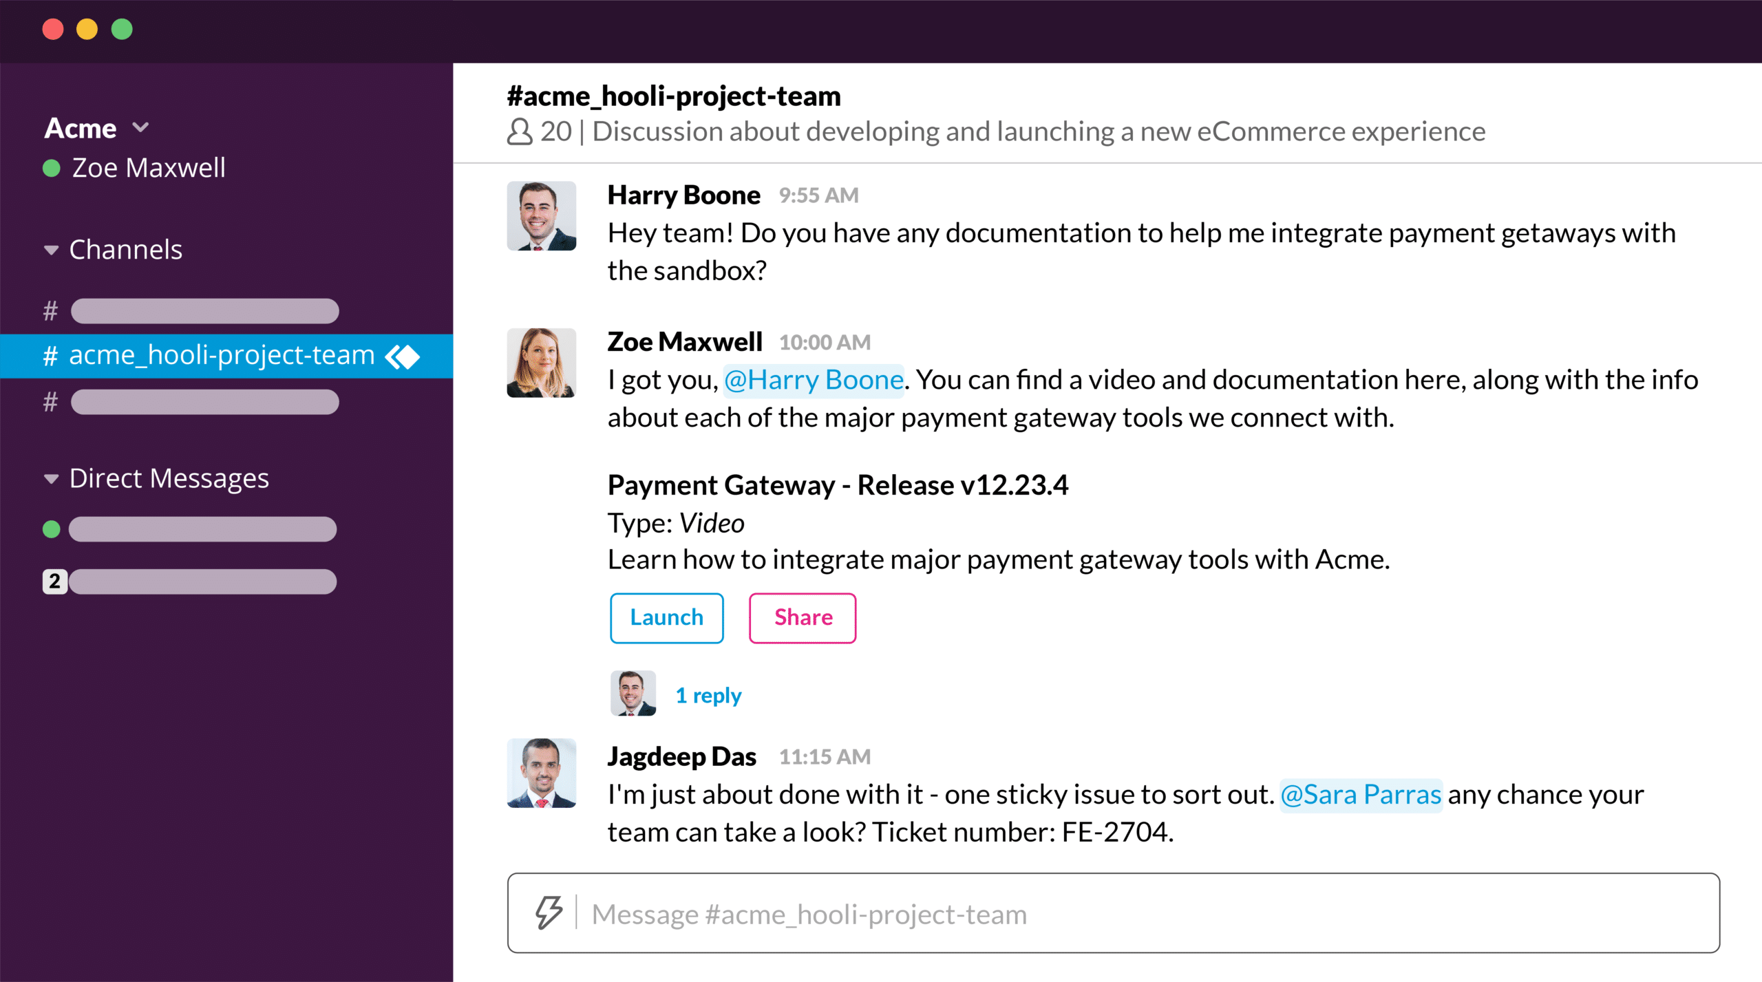1762x982 pixels.
Task: Click the Share button
Action: (803, 618)
